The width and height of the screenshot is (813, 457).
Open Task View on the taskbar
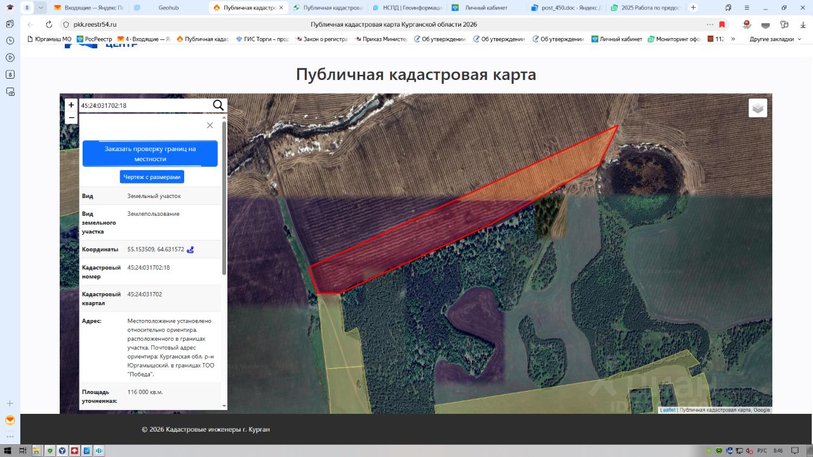pos(22,451)
